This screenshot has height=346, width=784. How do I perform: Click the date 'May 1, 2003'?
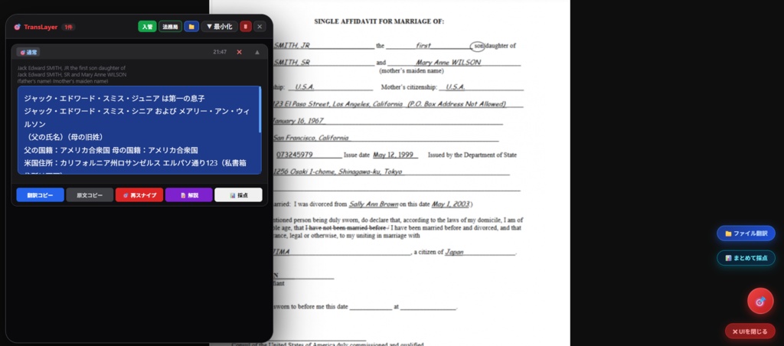pos(450,204)
